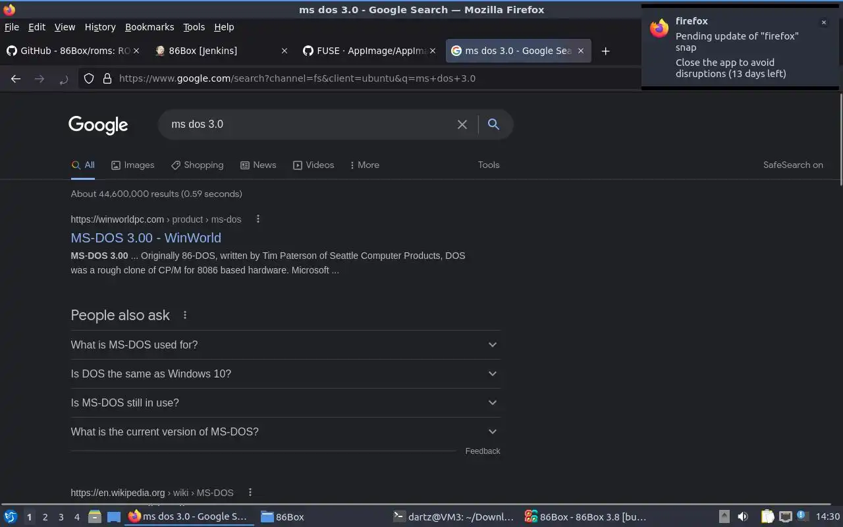The width and height of the screenshot is (843, 527).
Task: Click the Google search input field
Action: tap(310, 125)
